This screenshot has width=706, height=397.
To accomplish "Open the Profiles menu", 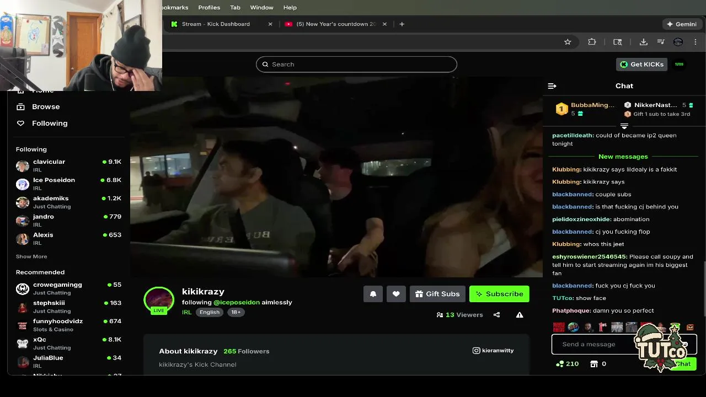I will point(209,7).
